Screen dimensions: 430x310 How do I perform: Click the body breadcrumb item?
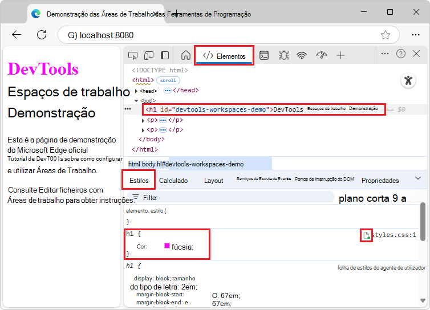pyautogui.click(x=149, y=164)
